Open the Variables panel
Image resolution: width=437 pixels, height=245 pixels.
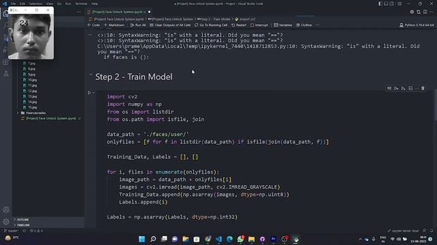pos(283,25)
